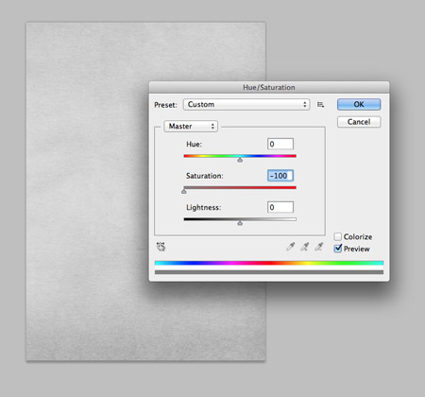Disable the Preview checkbox
Screen dimensions: 425x397
pos(338,249)
